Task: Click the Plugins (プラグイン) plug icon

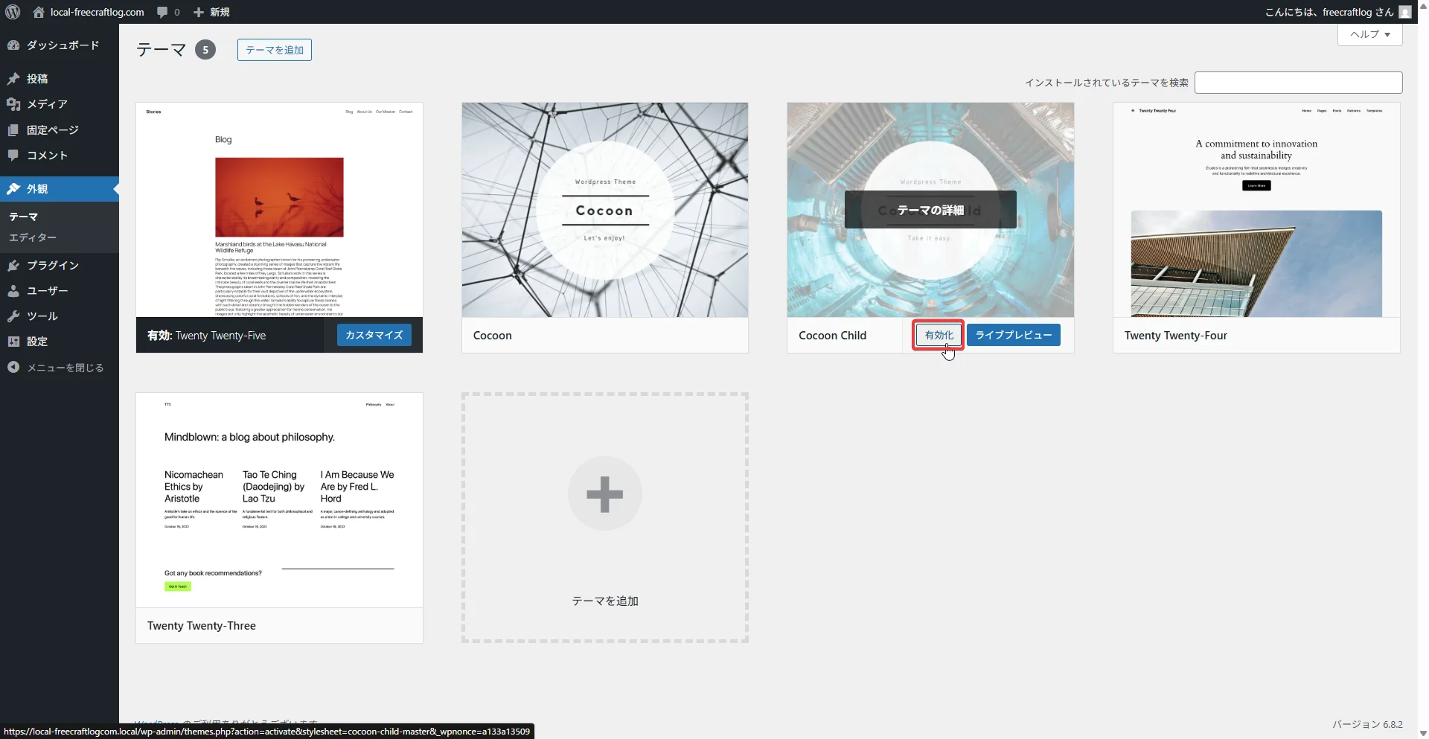Action: pyautogui.click(x=13, y=266)
